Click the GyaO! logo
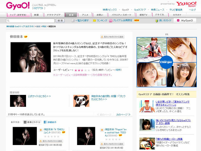The width and height of the screenshot is (201, 151). tap(18, 6)
